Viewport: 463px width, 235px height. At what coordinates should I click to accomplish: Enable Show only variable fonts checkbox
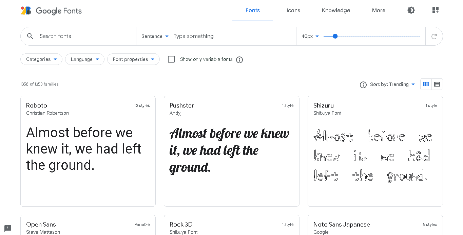(x=171, y=60)
